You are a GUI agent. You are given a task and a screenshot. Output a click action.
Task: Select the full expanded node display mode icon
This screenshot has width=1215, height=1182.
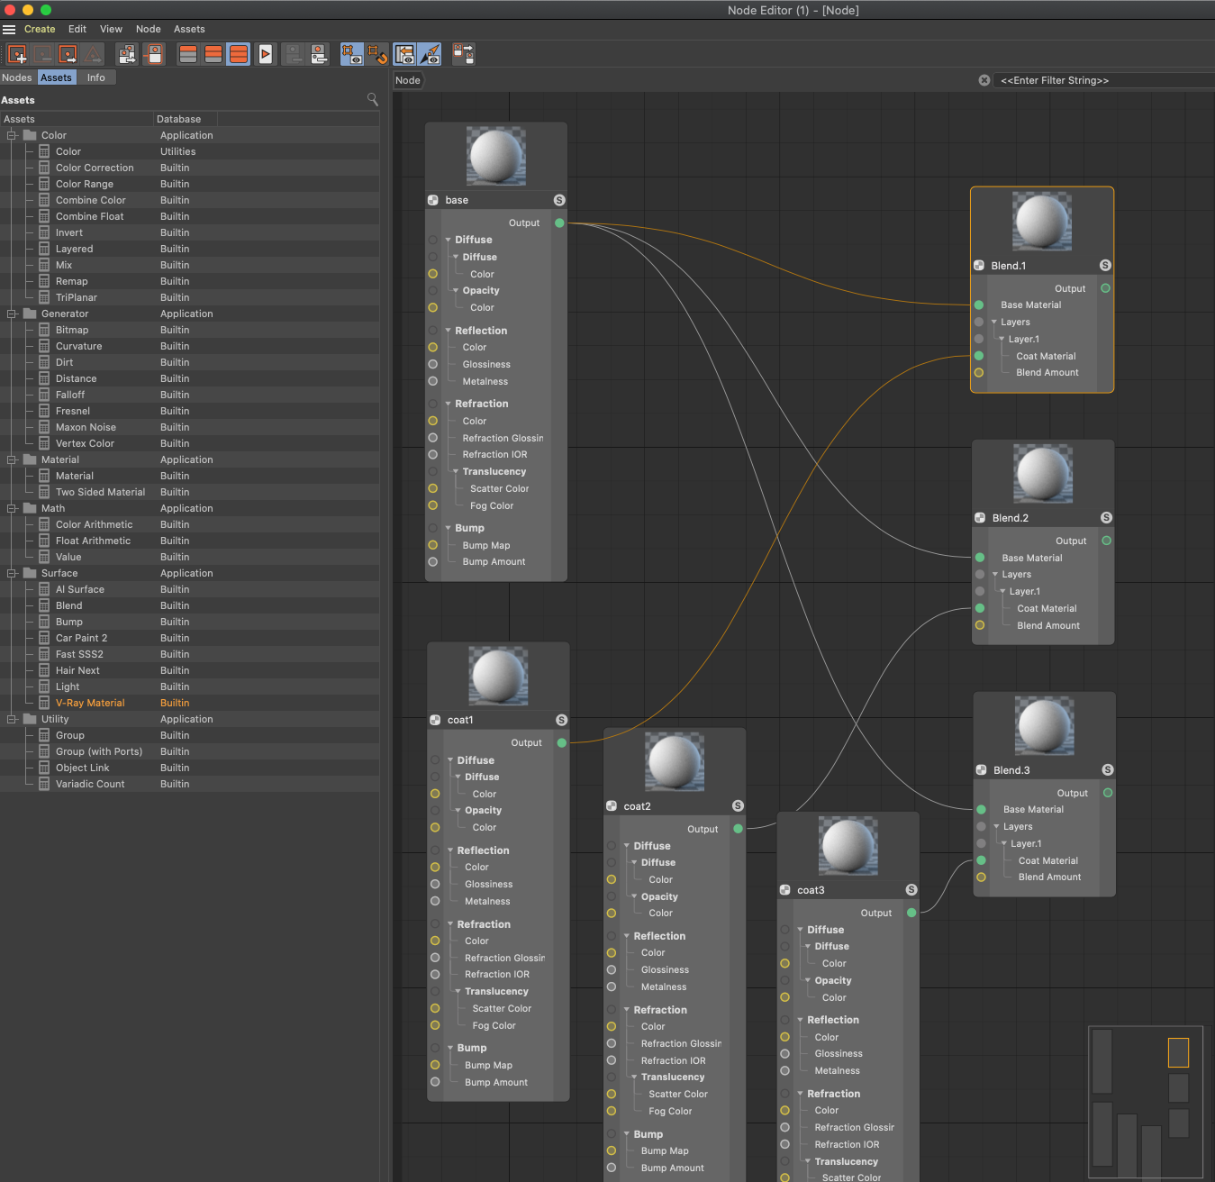point(239,54)
